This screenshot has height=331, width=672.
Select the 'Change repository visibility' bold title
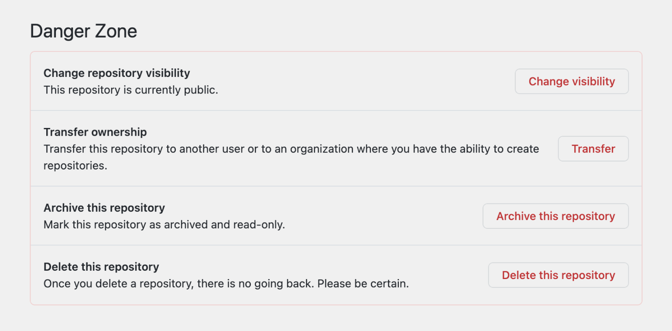(117, 73)
